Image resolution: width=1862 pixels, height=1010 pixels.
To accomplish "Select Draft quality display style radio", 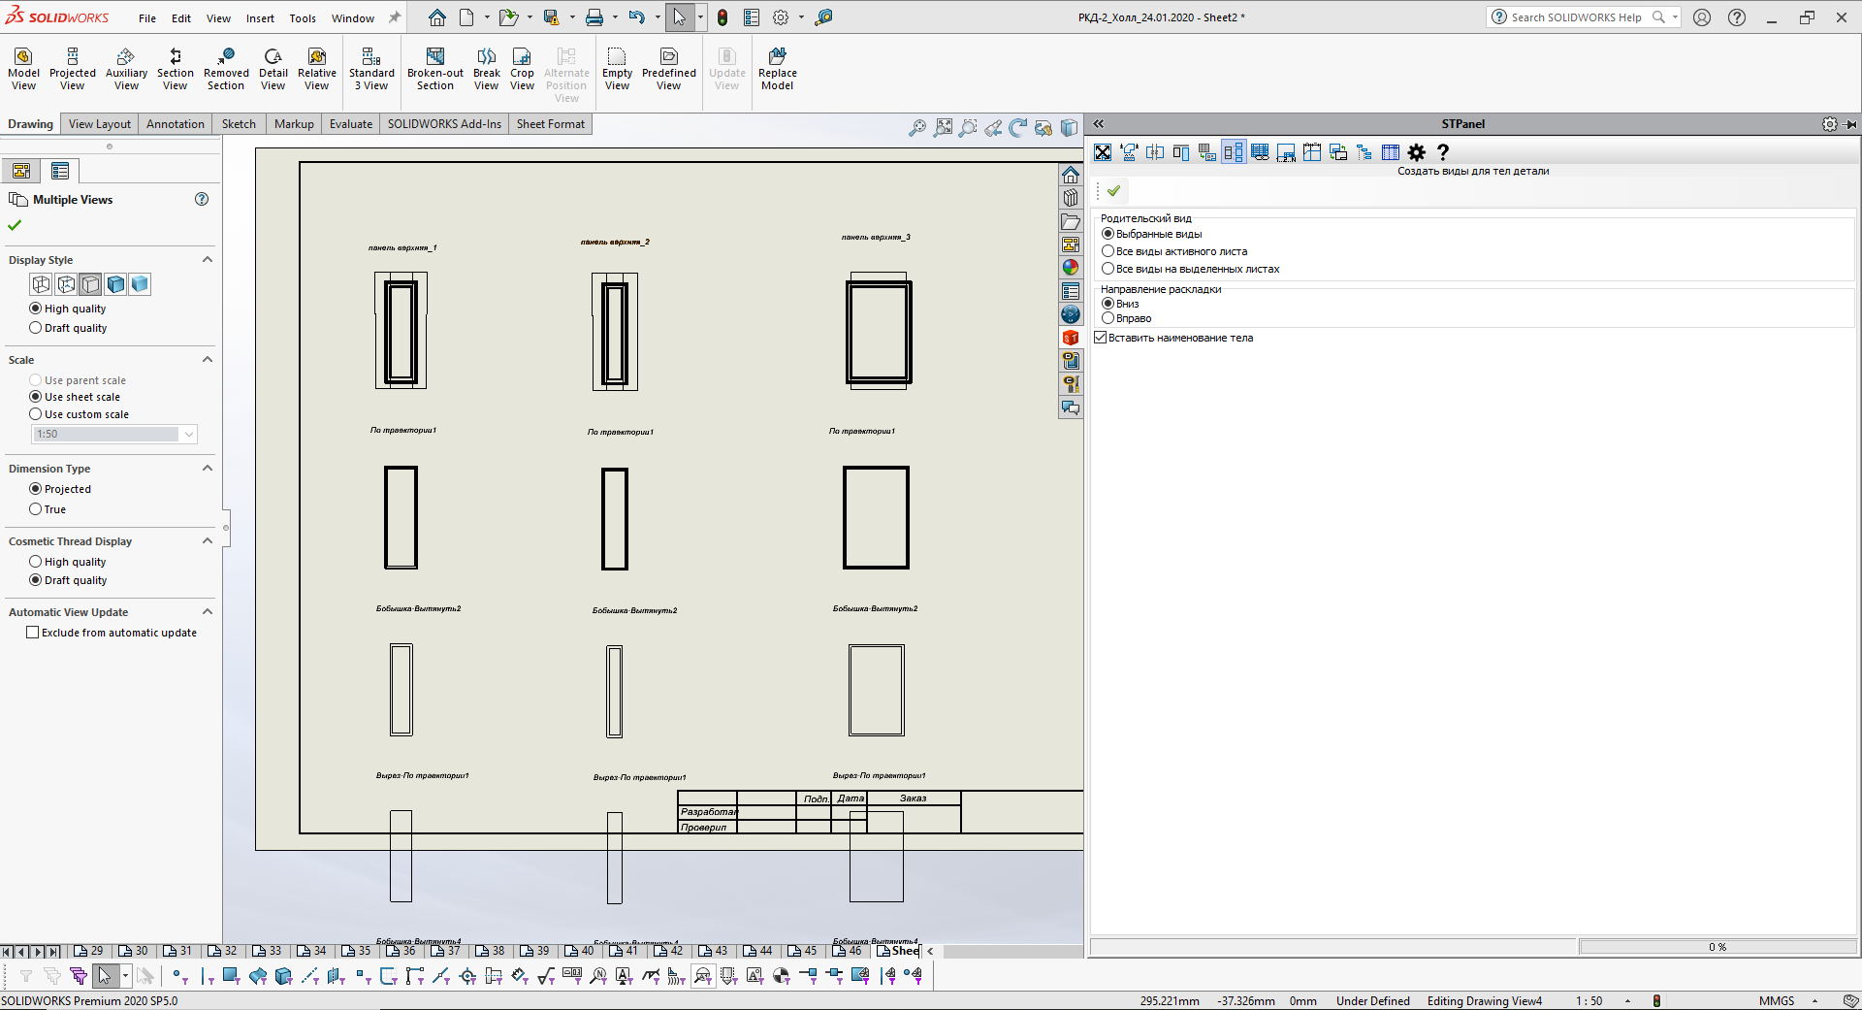I will click(36, 328).
